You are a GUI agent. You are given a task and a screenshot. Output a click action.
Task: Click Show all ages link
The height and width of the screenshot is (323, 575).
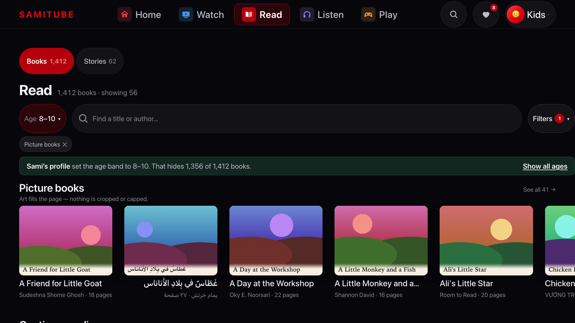point(545,166)
